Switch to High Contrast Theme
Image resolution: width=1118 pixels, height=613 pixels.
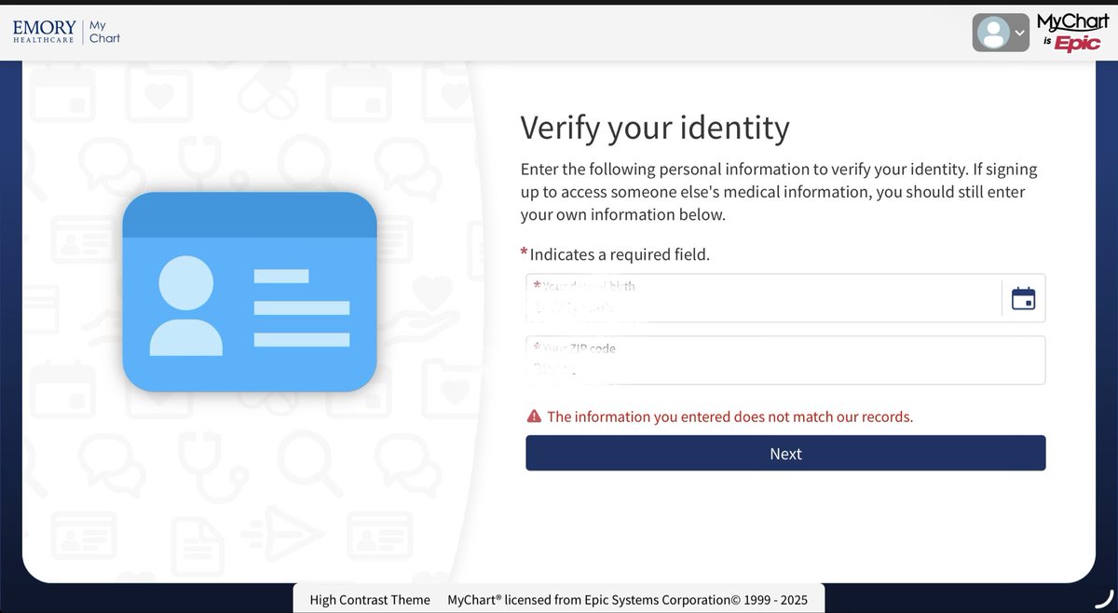click(370, 600)
